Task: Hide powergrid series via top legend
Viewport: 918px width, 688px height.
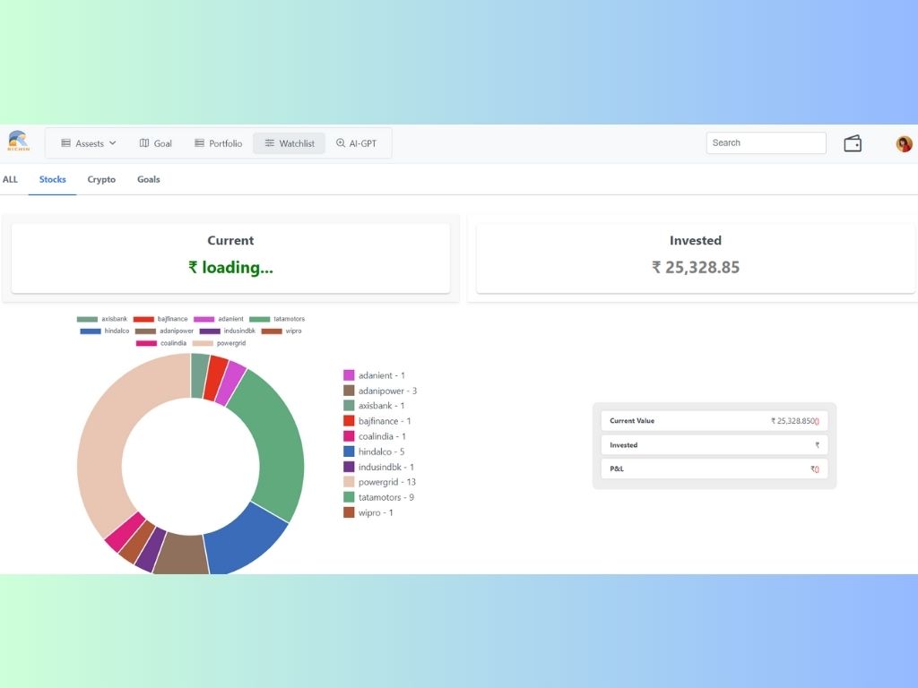Action: coord(219,343)
